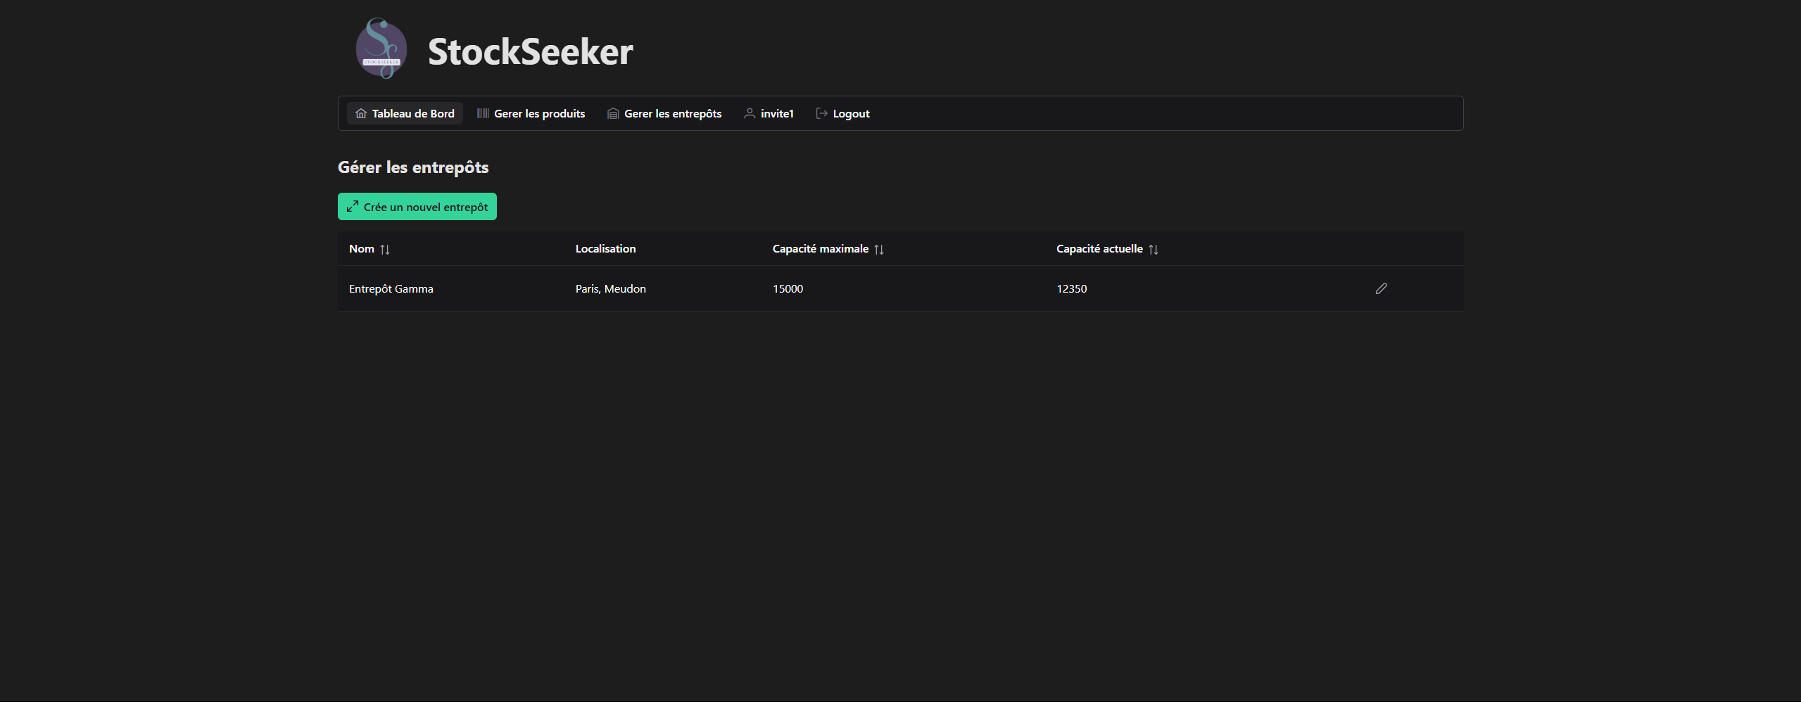Click the StockSeeker logo image
Viewport: 1801px width, 702px height.
tap(381, 49)
